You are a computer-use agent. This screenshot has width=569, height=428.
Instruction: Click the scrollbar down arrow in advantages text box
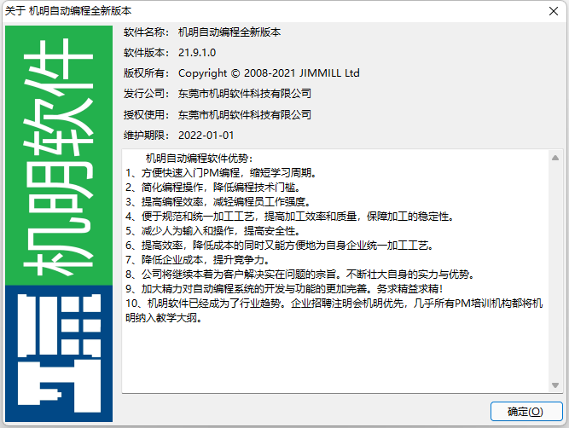click(553, 390)
